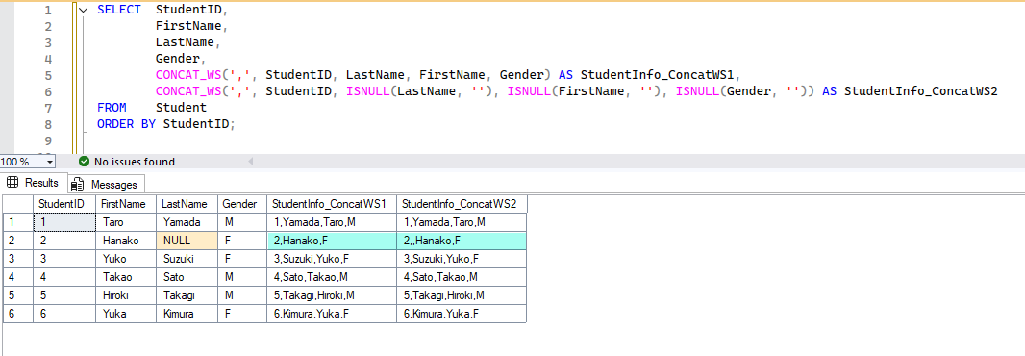This screenshot has height=356, width=1025.
Task: Click the cell reading 2,Hanako,F
Action: click(332, 241)
